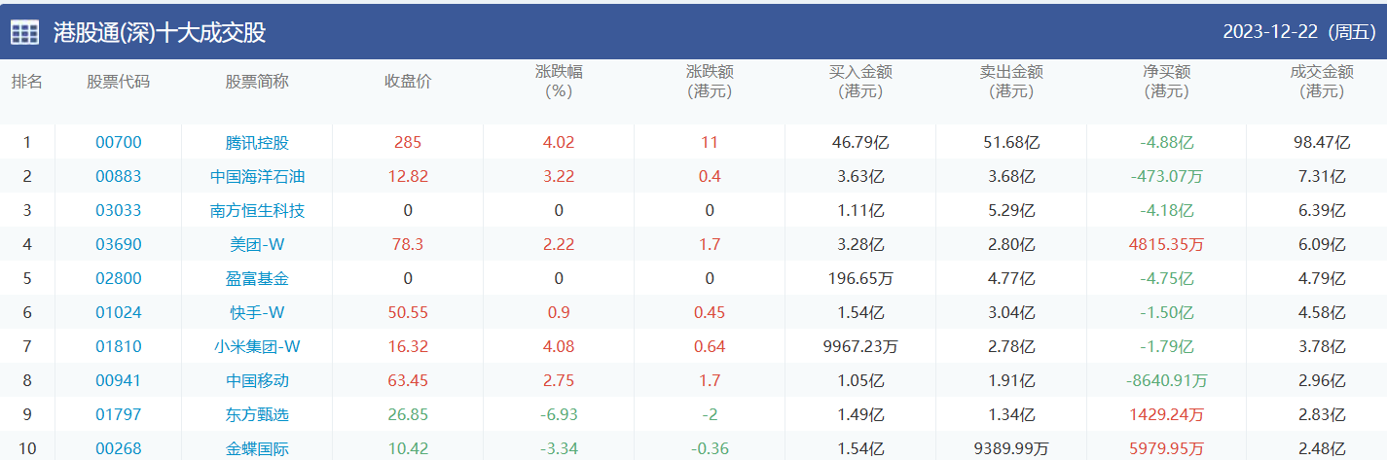Open 腾讯控股 stock name link
The image size is (1387, 460).
[x=257, y=142]
